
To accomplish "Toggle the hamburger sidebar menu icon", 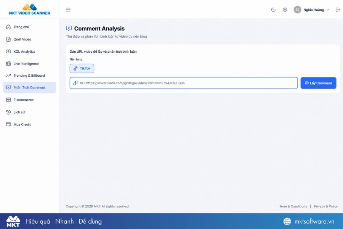I will pos(68,10).
